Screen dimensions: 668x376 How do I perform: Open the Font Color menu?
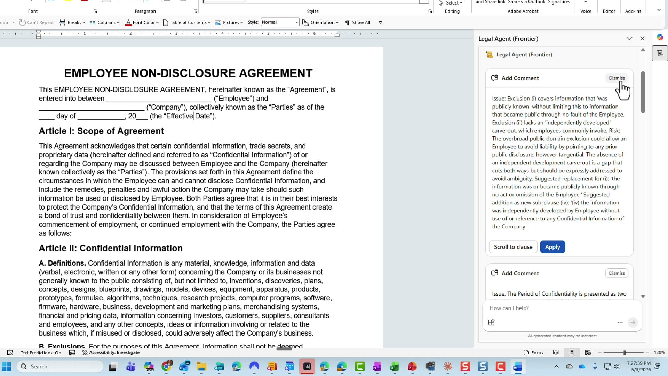coord(142,23)
